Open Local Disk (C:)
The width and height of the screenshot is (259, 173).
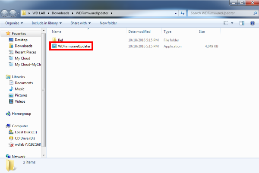tap(26, 132)
